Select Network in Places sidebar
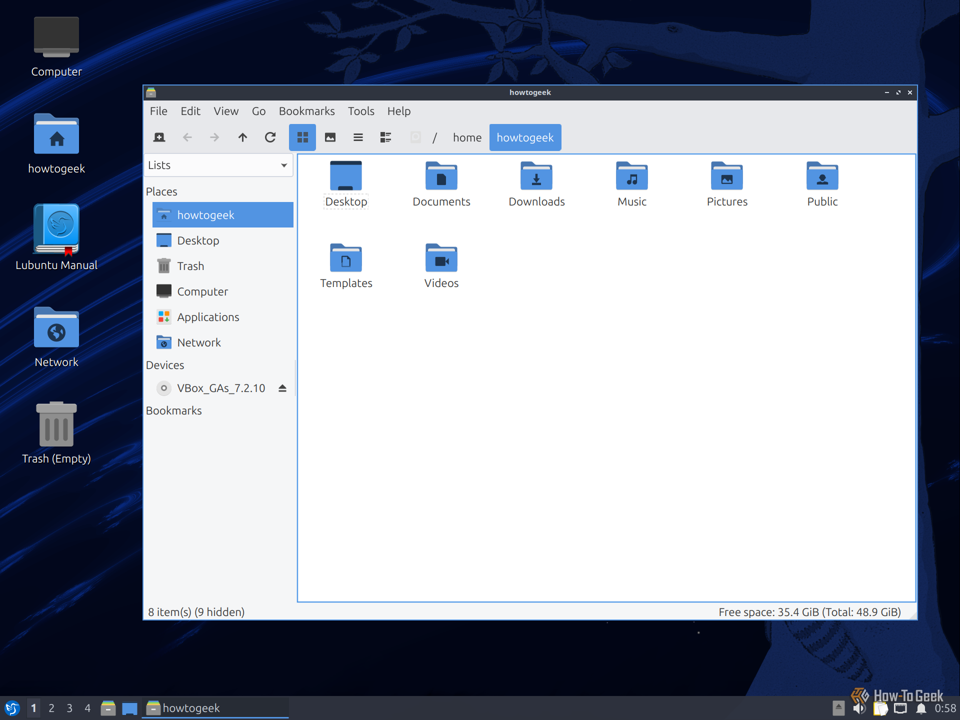This screenshot has width=960, height=720. click(223, 342)
